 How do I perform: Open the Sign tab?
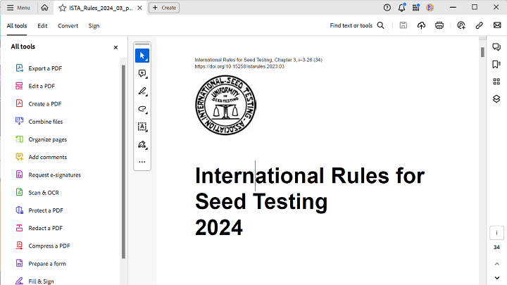pos(94,25)
